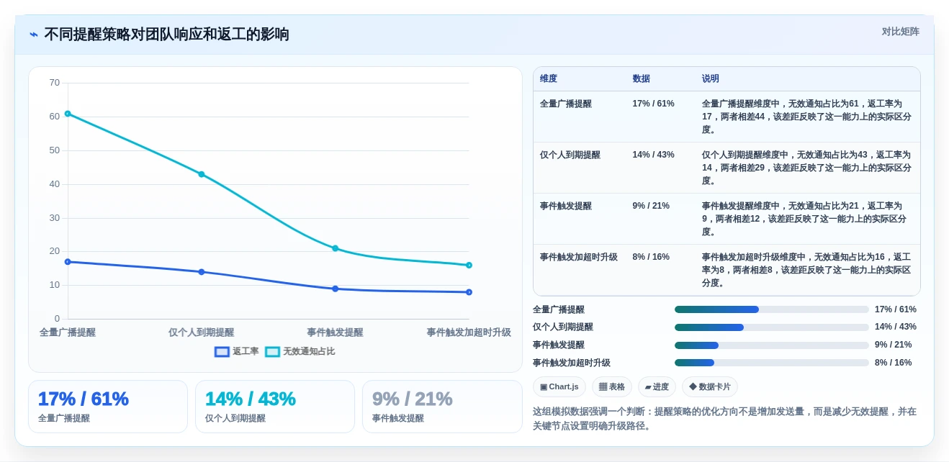The height and width of the screenshot is (462, 949).
Task: Select the 进度 tag chip
Action: (657, 387)
